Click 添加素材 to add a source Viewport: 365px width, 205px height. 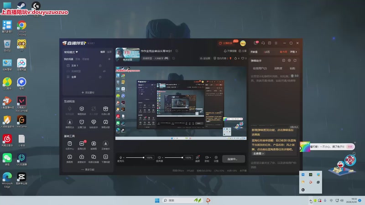coord(88,92)
